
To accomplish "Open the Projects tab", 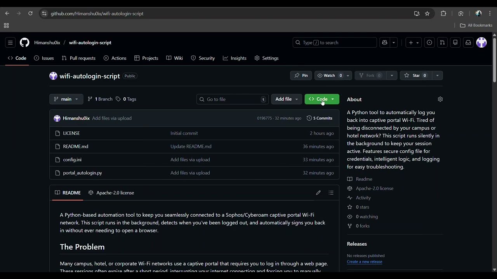I will click(x=146, y=58).
